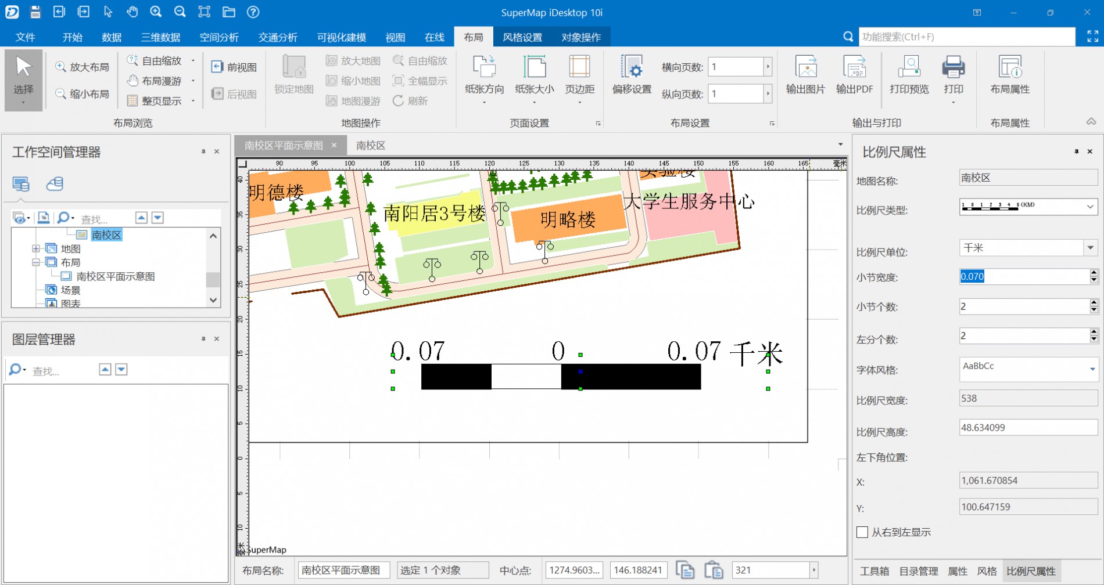
Task: Click 缩小布局 to zoom out layout
Action: click(x=83, y=93)
